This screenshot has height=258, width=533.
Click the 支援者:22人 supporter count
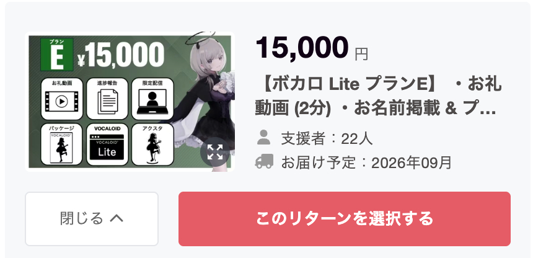click(x=327, y=139)
